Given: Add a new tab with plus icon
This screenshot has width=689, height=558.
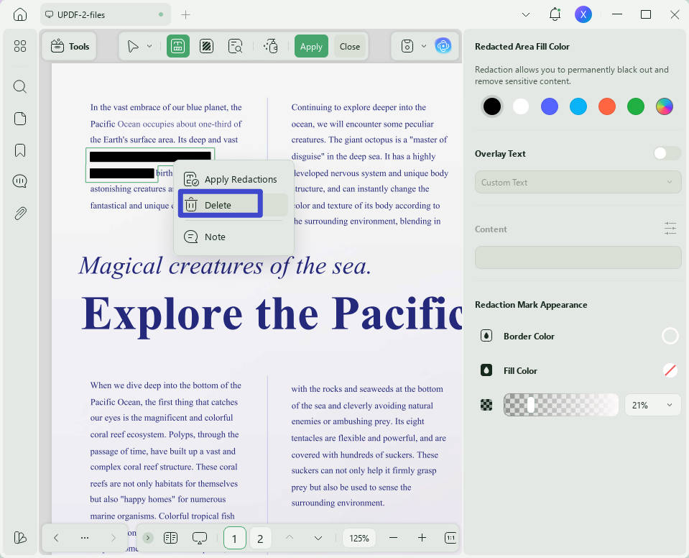Looking at the screenshot, I should click(186, 15).
